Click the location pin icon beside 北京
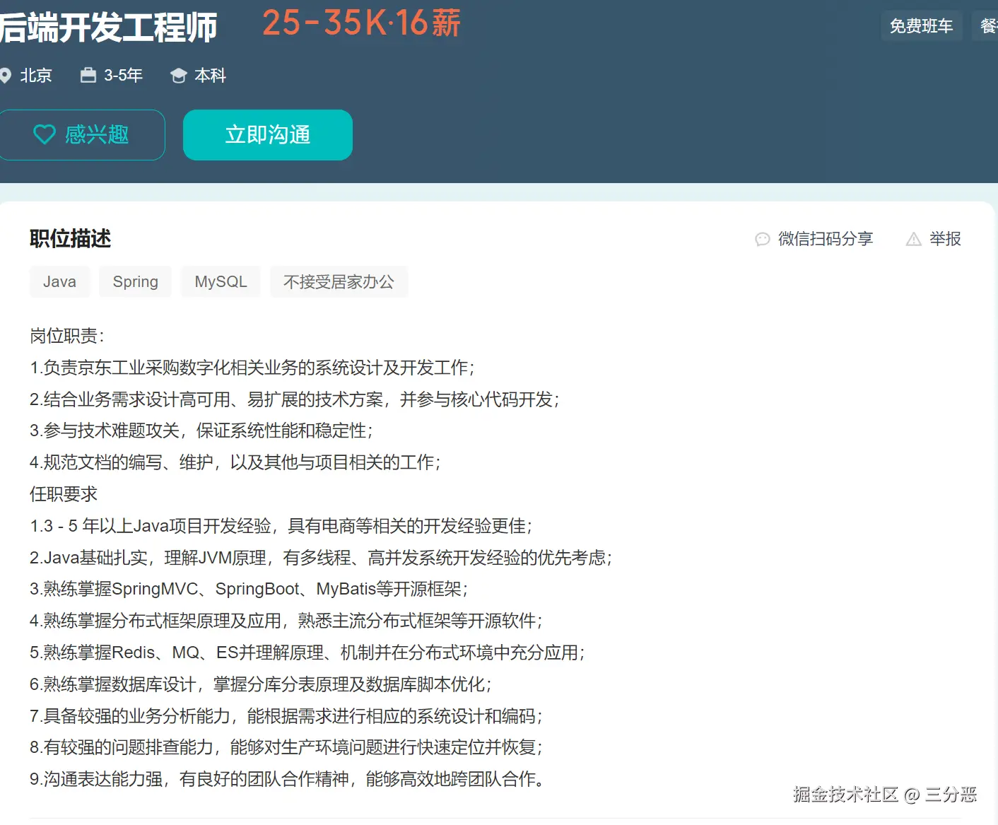This screenshot has width=998, height=825. pyautogui.click(x=6, y=76)
